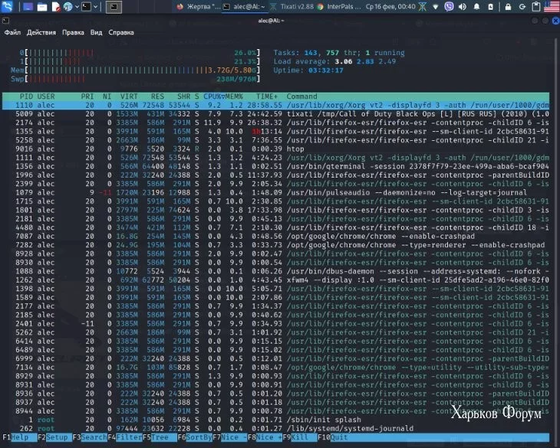The width and height of the screenshot is (560, 448).
Task: Toggle F5 Tree view in htop
Action: [x=160, y=437]
